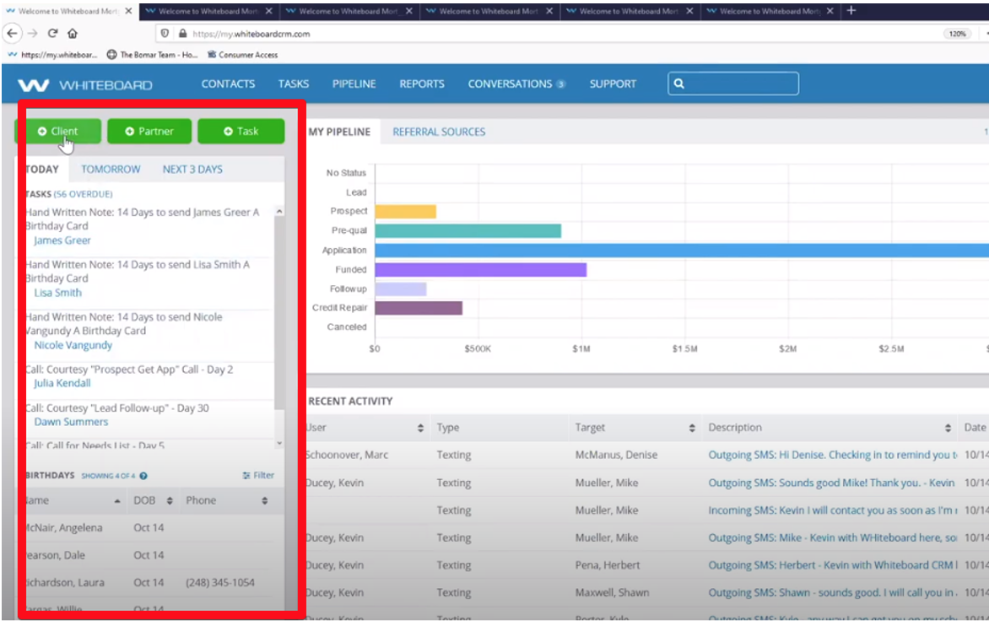Open the "Herbert - Kevin with Whiteboard" SMS
989x621 pixels.
tap(832, 564)
